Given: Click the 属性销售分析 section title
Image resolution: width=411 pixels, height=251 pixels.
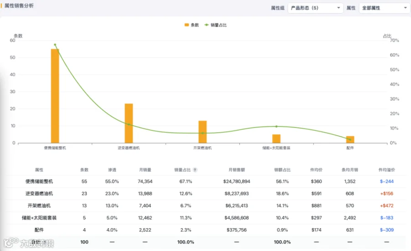Looking at the screenshot, I should (19, 5).
